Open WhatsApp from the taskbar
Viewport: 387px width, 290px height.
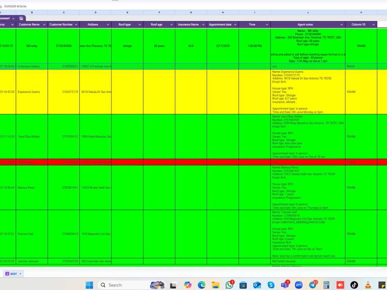click(229, 285)
